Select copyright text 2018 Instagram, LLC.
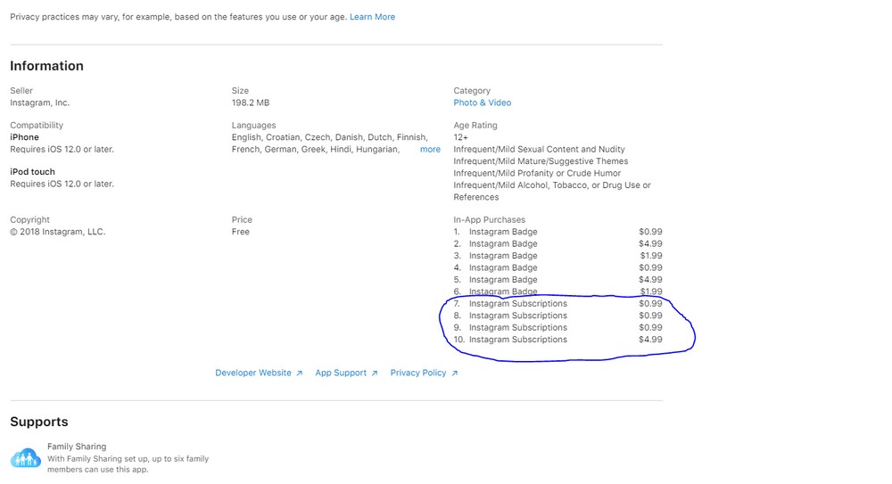The image size is (892, 484). pyautogui.click(x=57, y=232)
